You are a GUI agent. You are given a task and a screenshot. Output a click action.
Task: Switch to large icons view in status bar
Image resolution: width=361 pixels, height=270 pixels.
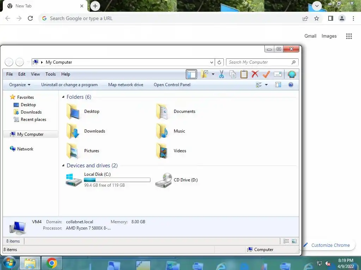click(x=294, y=241)
